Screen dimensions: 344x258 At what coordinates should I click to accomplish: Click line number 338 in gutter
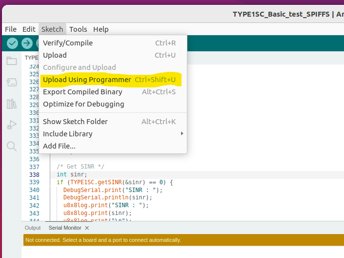click(34, 174)
